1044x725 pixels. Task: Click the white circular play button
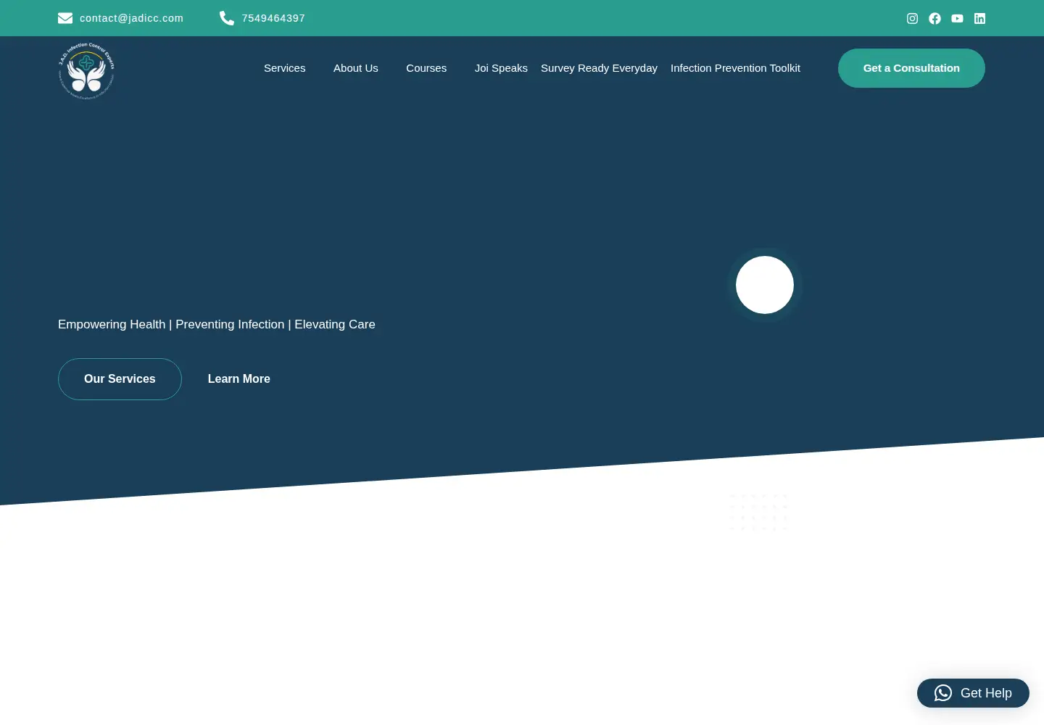[765, 285]
